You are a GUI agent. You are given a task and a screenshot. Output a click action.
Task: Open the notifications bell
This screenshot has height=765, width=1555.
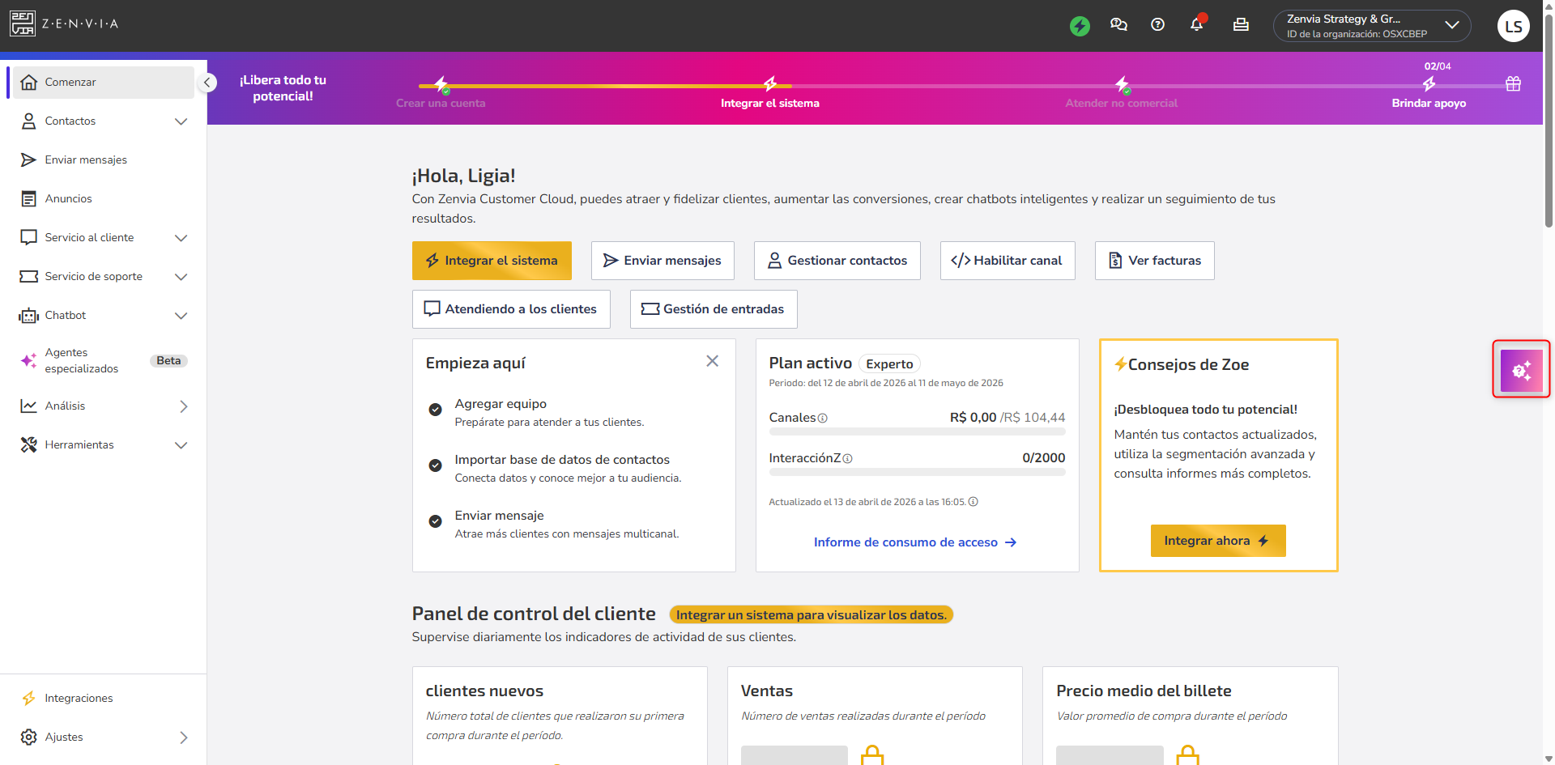tap(1197, 23)
